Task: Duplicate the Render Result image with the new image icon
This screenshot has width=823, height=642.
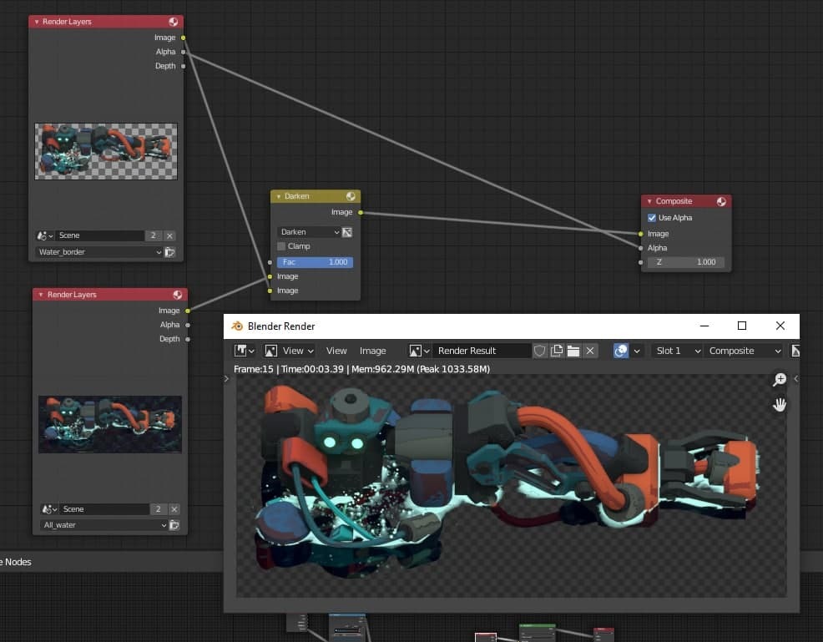Action: [x=557, y=351]
